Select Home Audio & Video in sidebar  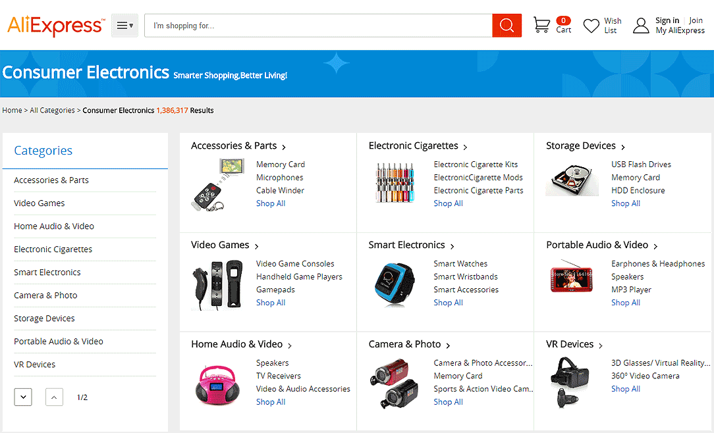tap(54, 226)
